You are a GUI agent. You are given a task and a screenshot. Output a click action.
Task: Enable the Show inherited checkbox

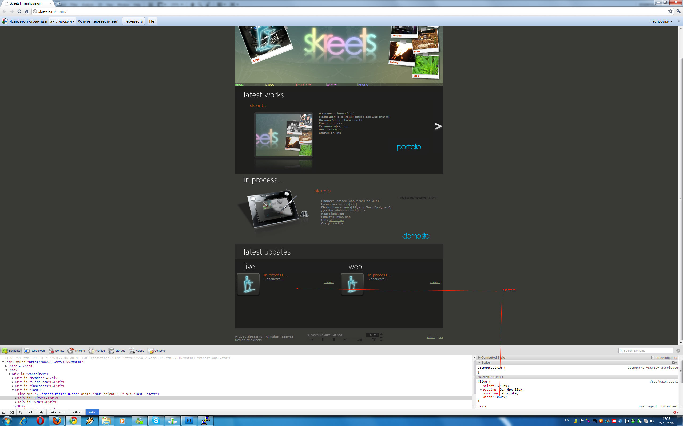653,358
